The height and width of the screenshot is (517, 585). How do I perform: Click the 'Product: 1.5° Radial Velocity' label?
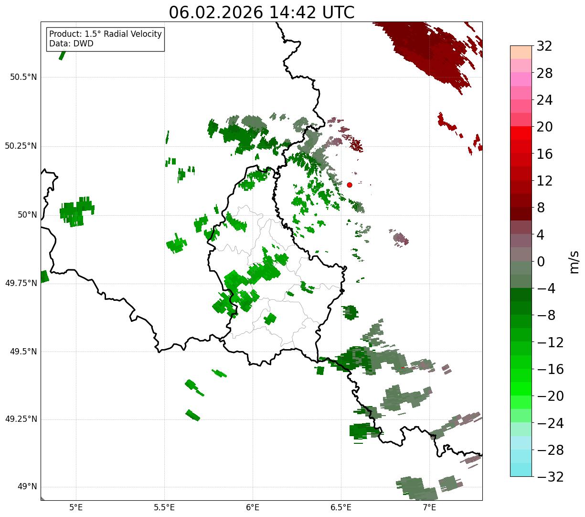click(106, 34)
